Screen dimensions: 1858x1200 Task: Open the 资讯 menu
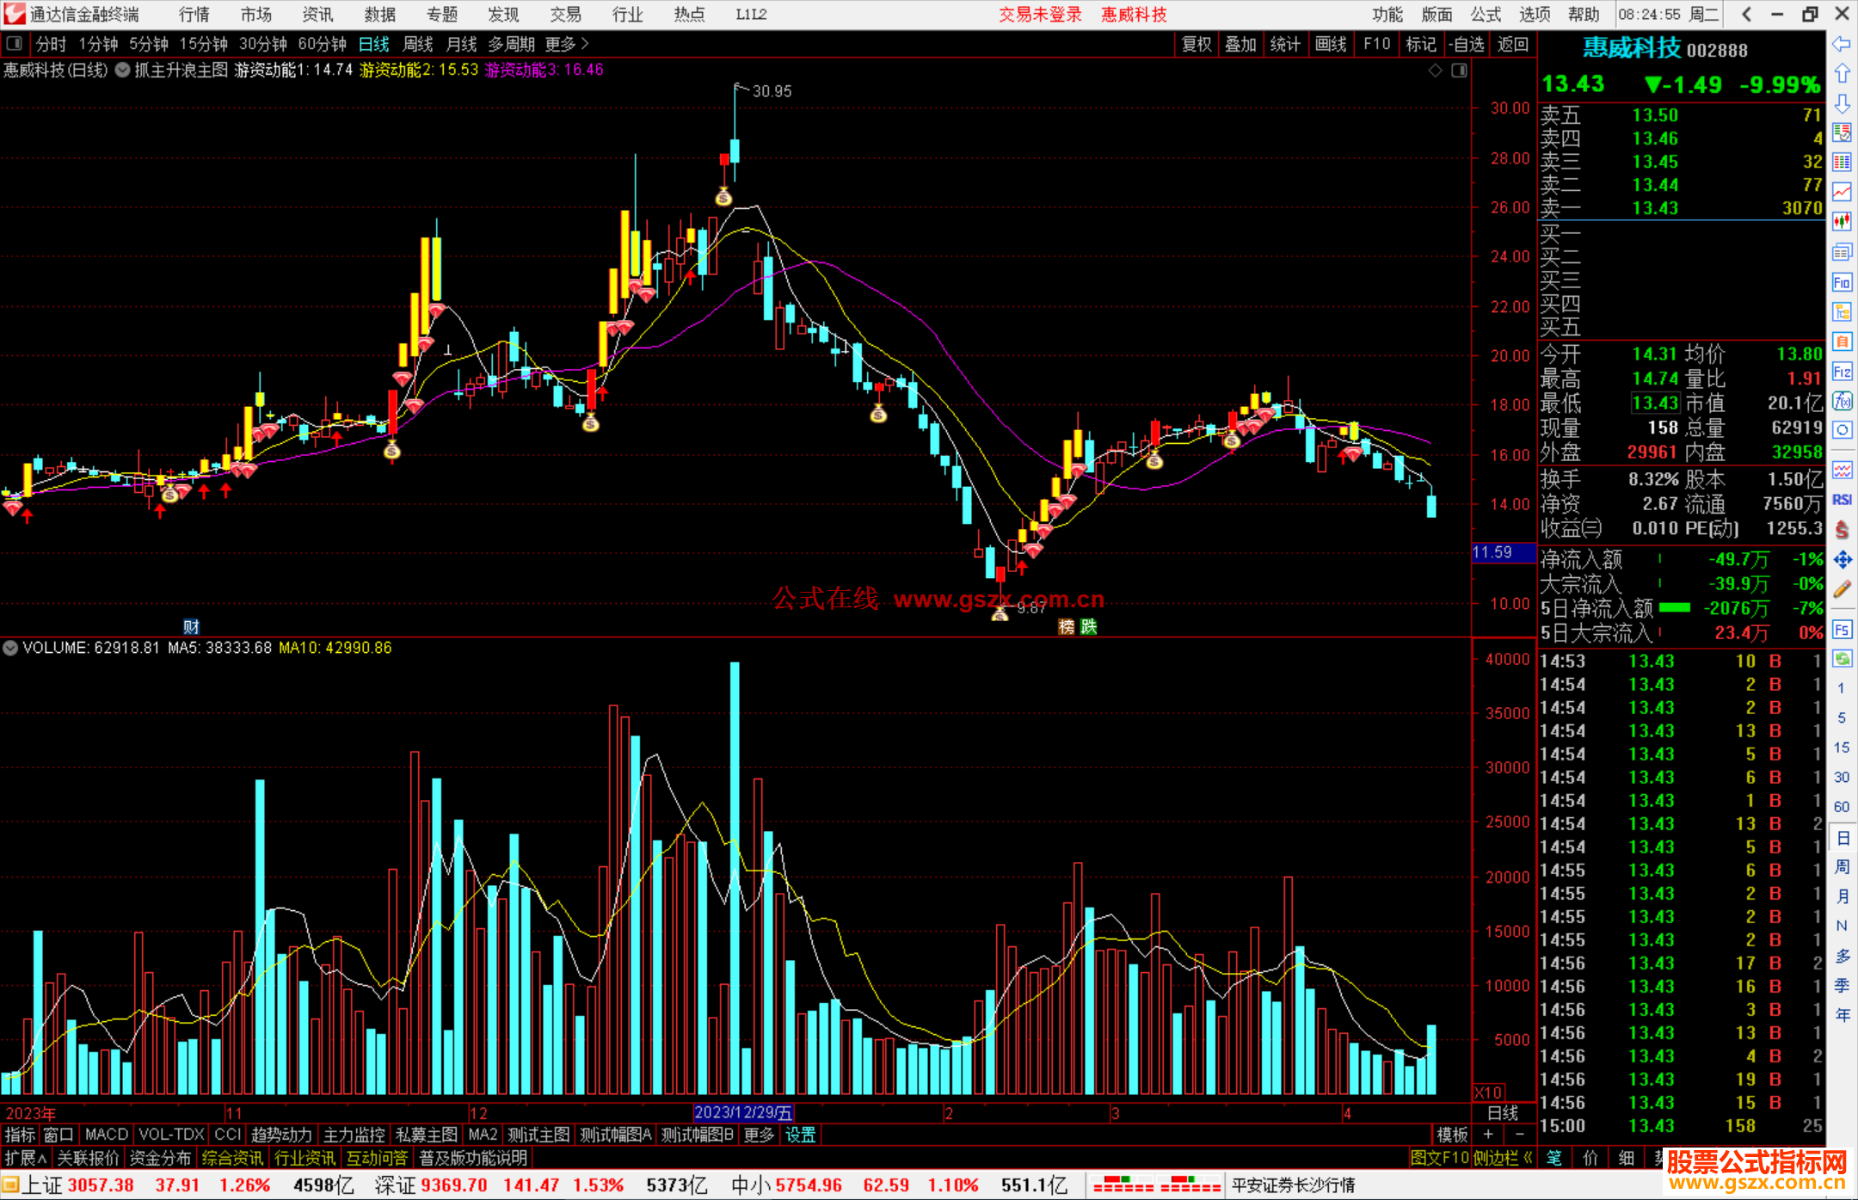[x=317, y=15]
